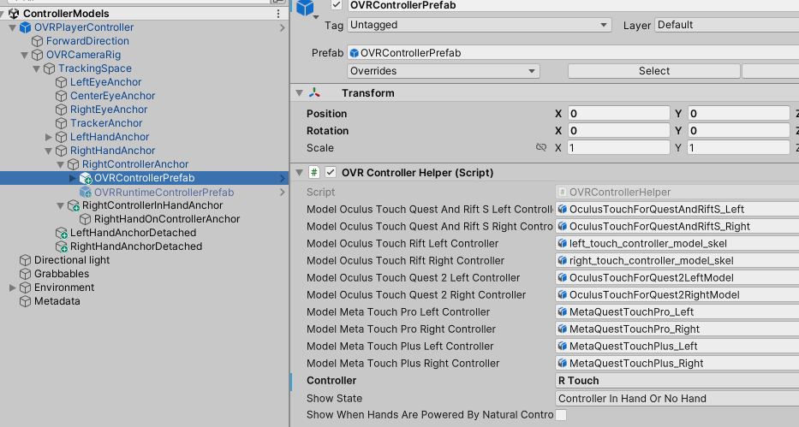Screen dimensions: 799x427
Task: Click the ControllerModels scene Unity icon
Action: tap(14, 14)
